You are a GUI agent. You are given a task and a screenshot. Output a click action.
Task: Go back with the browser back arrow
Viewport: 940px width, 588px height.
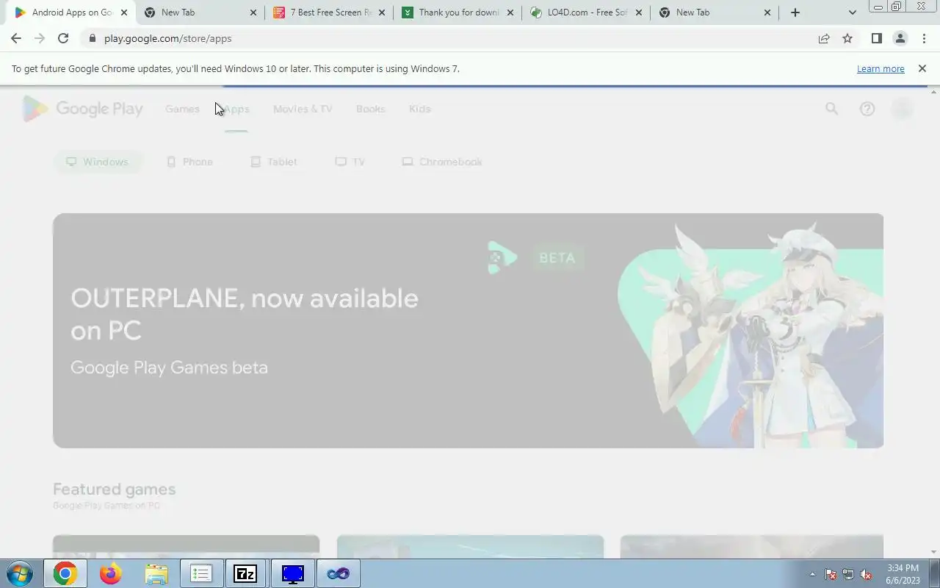coord(16,38)
